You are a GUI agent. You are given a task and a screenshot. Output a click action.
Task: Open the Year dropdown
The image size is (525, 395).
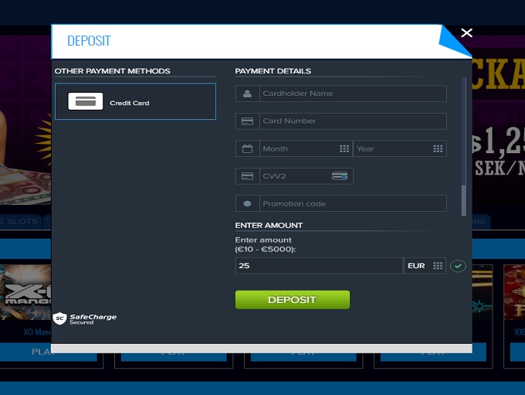(399, 148)
